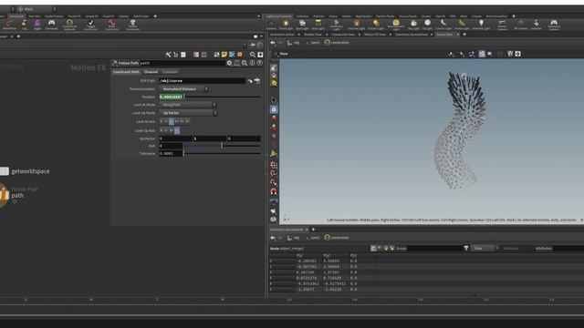Toggle the snapping magnet in viewport sidebar
This screenshot has height=328, width=584.
(274, 191)
